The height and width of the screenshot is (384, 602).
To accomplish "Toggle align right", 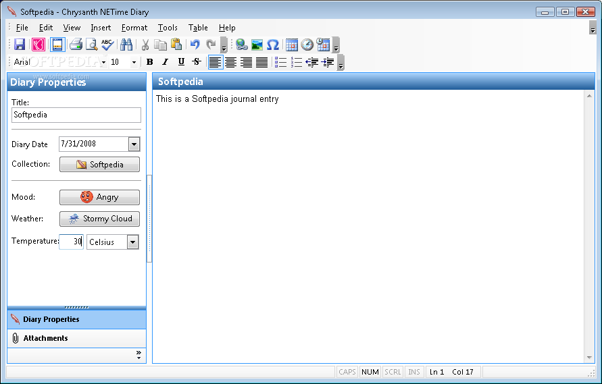I will click(246, 62).
